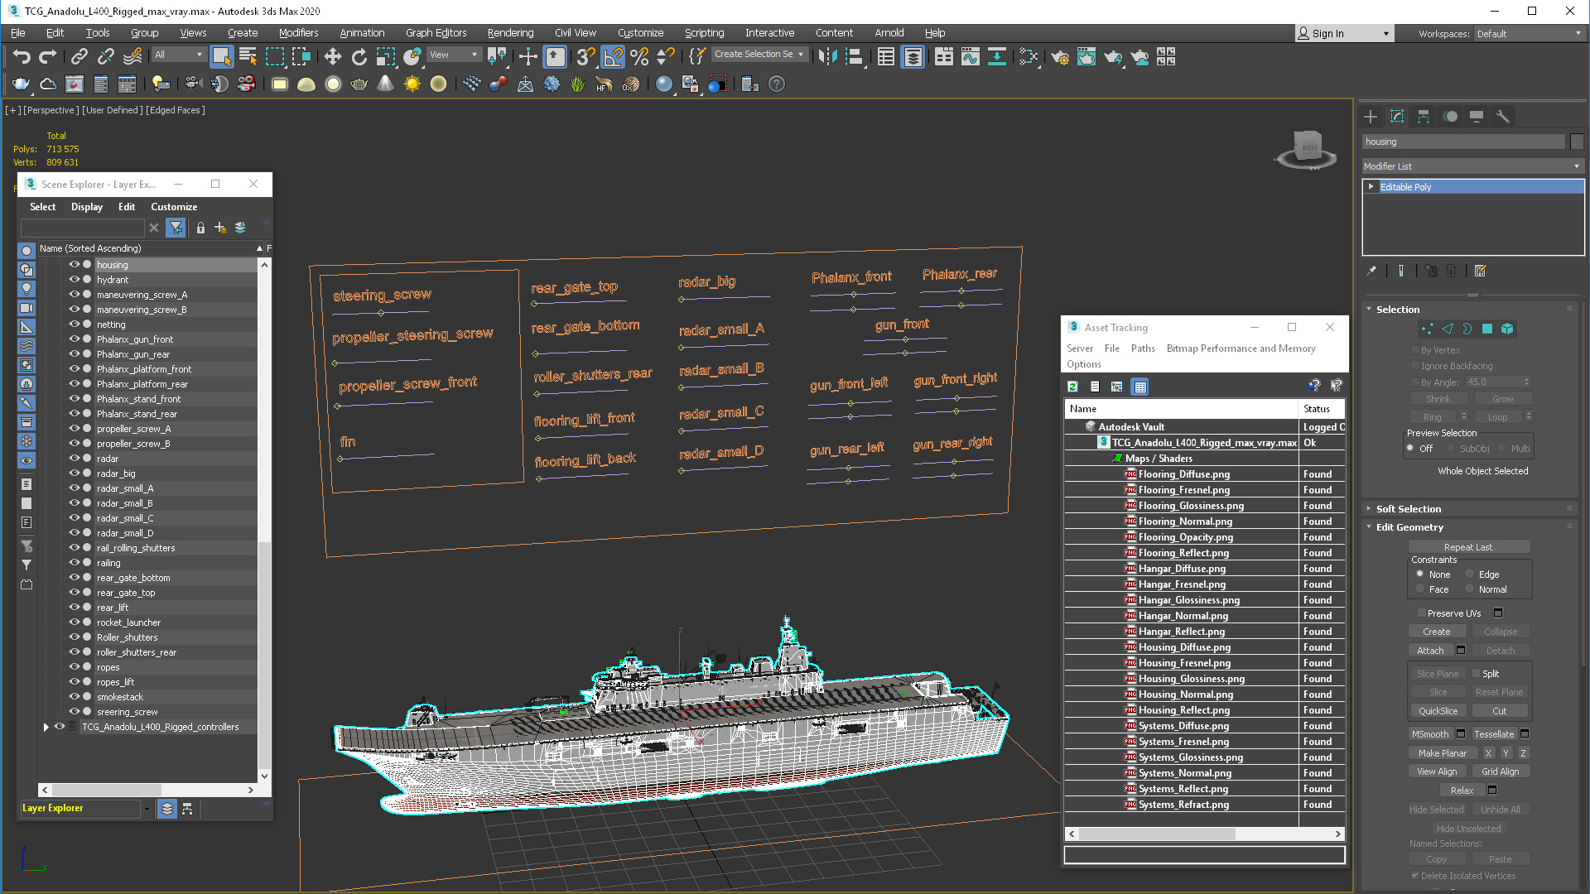Collapse the Edit Geometry rollout
The height and width of the screenshot is (894, 1590).
point(1409,527)
